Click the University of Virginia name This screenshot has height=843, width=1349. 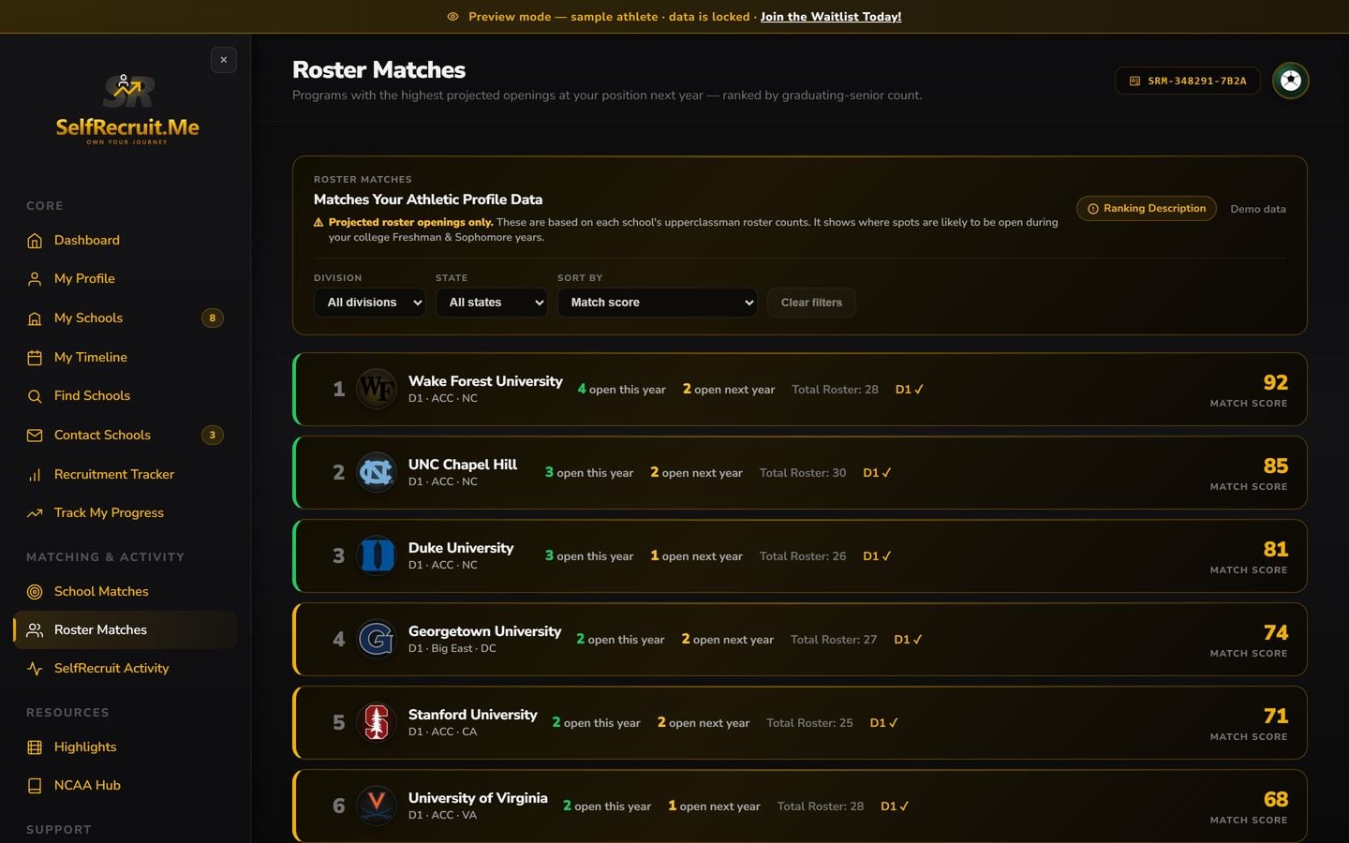[x=478, y=798]
